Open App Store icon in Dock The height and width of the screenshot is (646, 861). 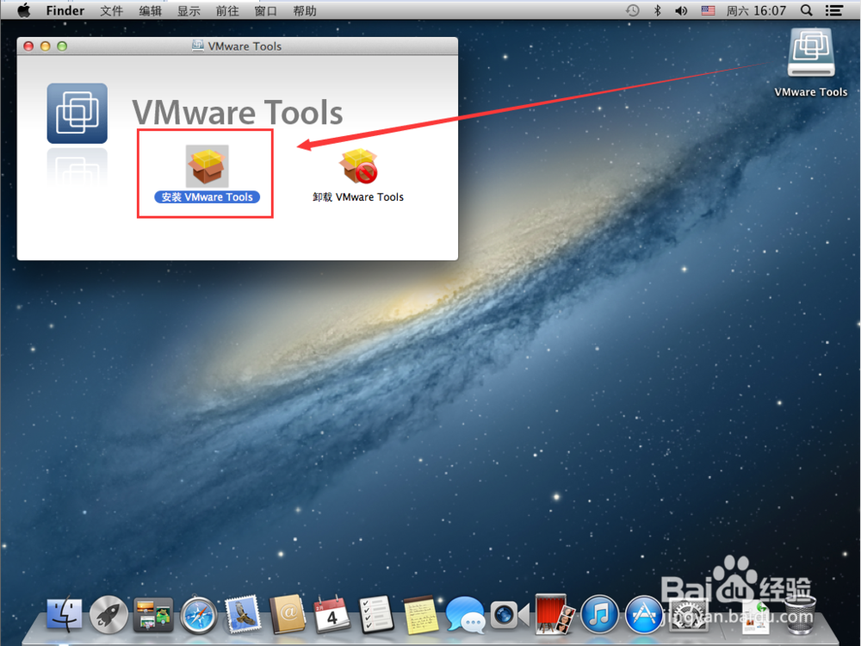click(644, 615)
